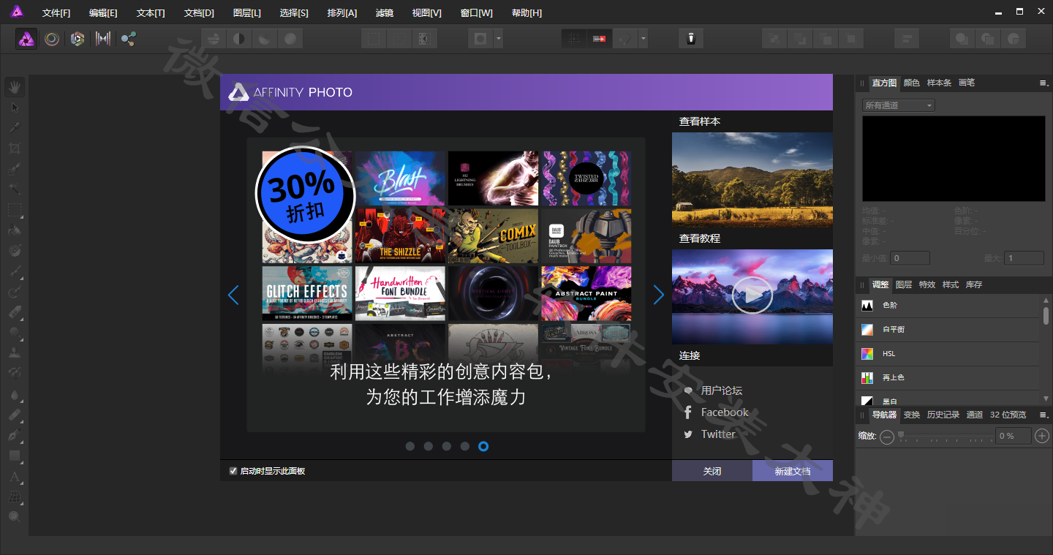Click the 关闭 button
The height and width of the screenshot is (555, 1053).
tap(712, 471)
